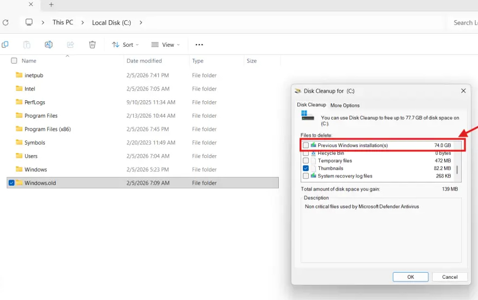
Task: Uncheck the Windows.old row checkbox
Action: [11, 183]
